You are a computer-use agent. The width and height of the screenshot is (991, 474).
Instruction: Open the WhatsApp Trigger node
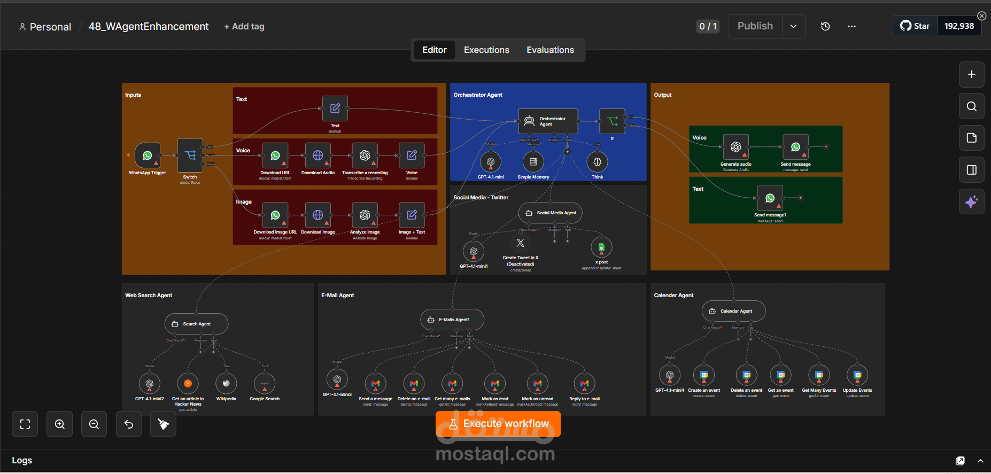click(x=148, y=156)
